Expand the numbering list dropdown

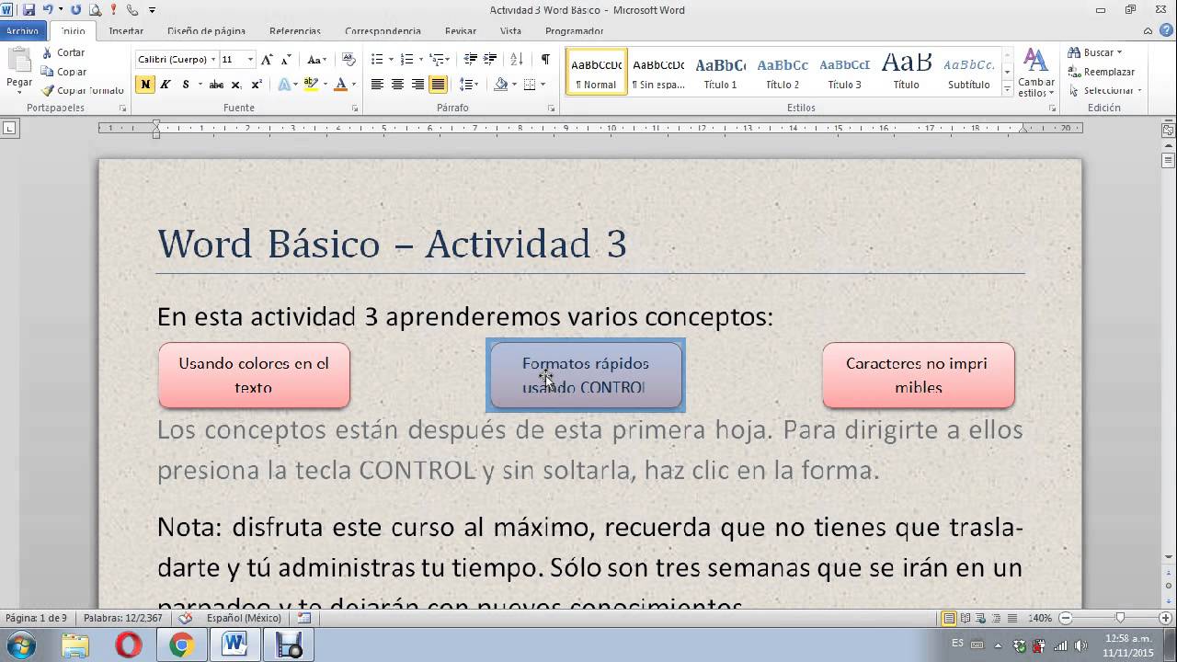422,60
